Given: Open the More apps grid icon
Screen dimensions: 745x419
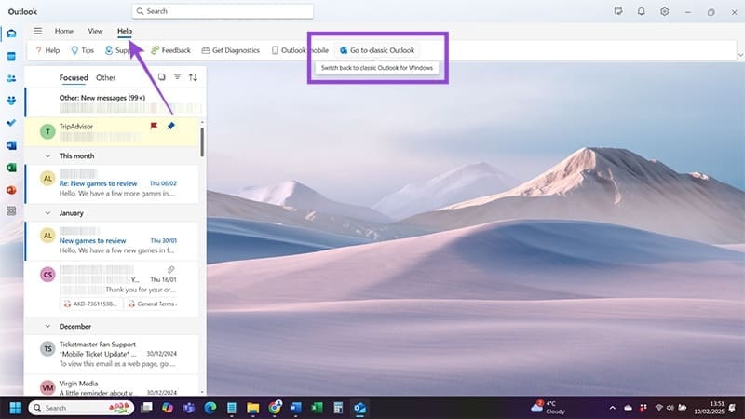Looking at the screenshot, I should pyautogui.click(x=11, y=211).
